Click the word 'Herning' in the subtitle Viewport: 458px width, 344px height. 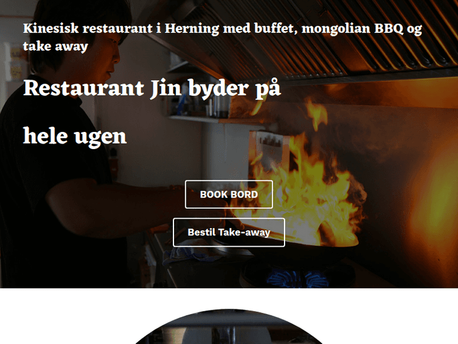pyautogui.click(x=192, y=29)
